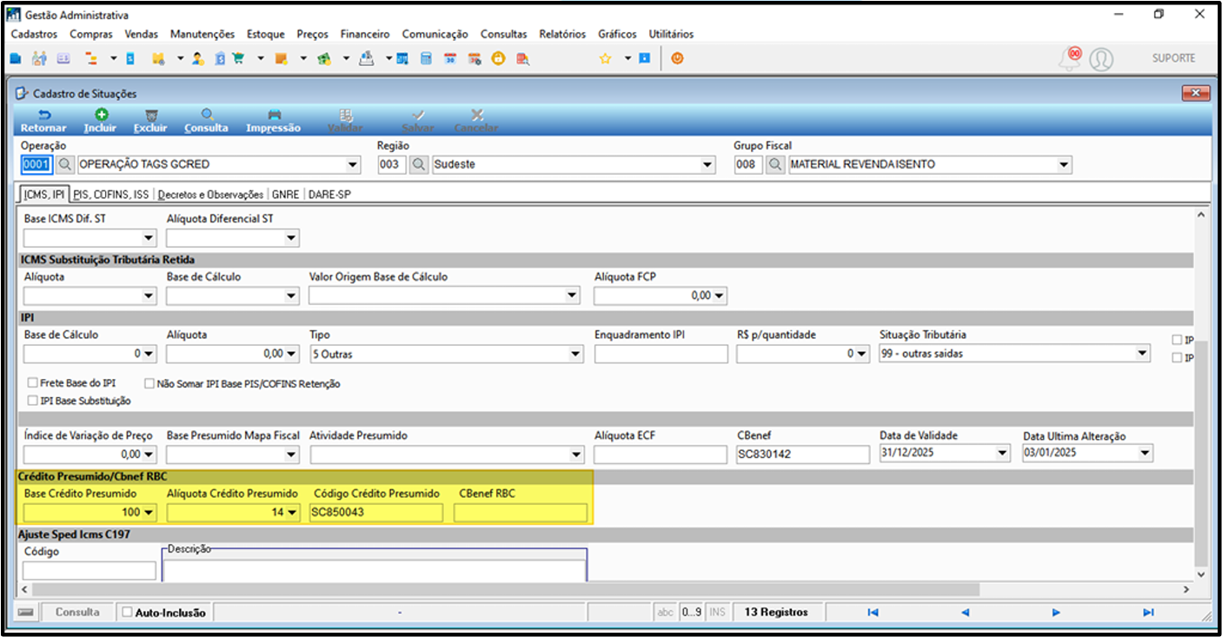Click the Consulta toolbar button with magnifier
The image size is (1222, 637).
pos(206,121)
